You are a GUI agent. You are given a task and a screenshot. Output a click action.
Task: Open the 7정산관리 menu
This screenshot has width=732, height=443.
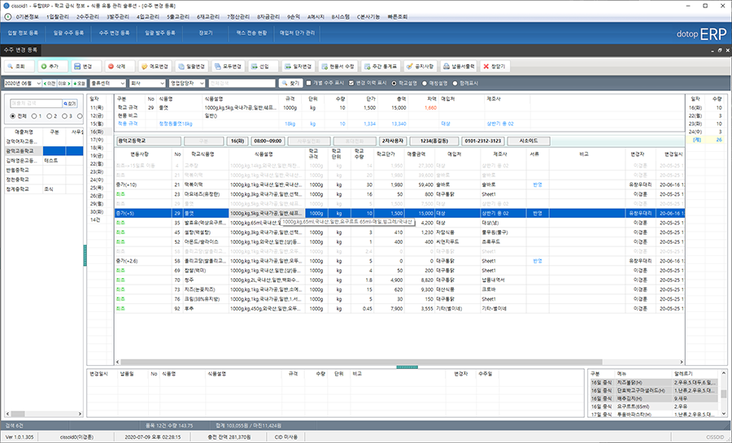tap(244, 15)
